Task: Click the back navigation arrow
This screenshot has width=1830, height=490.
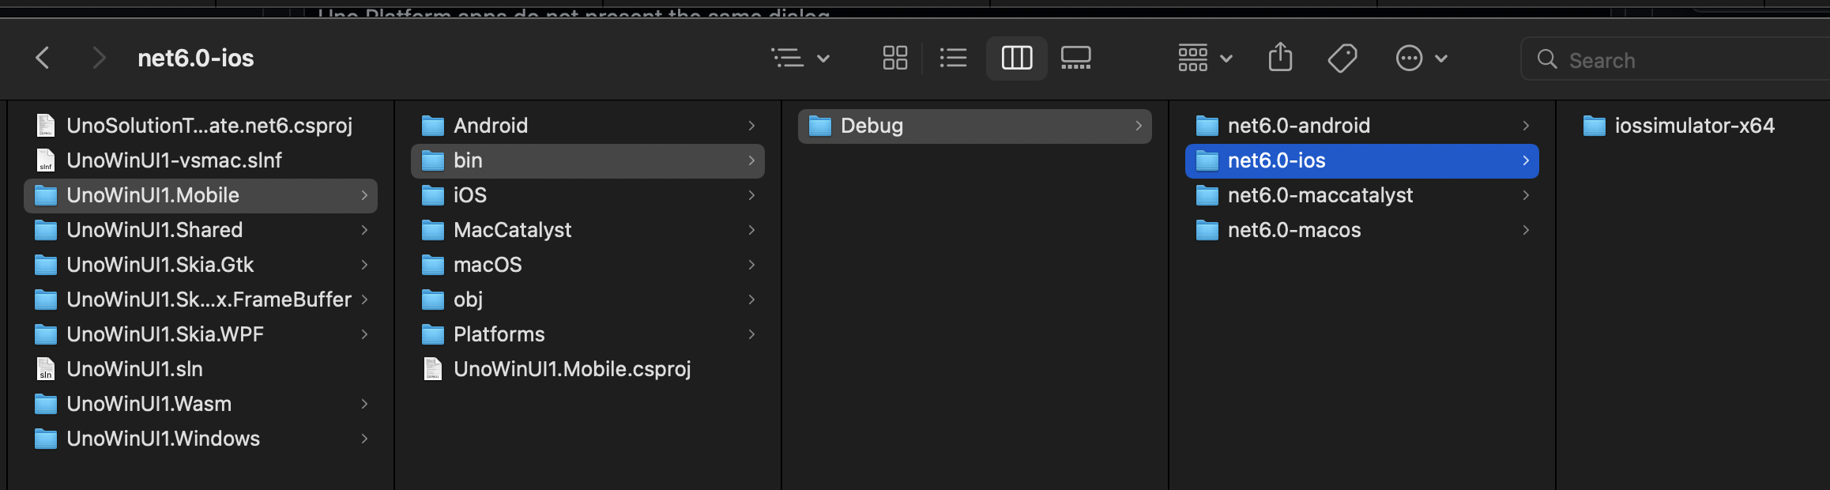Action: tap(42, 58)
